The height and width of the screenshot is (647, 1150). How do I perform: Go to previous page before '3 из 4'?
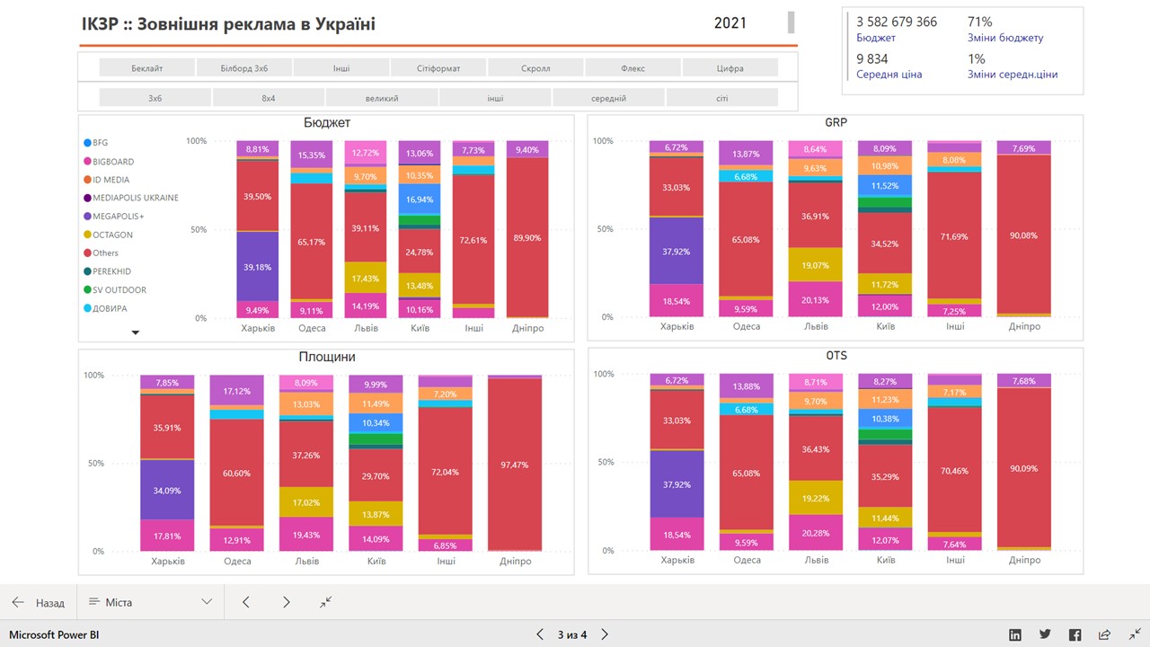540,634
